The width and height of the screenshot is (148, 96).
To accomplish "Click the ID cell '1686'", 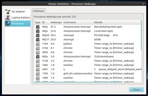I will coord(45,78).
